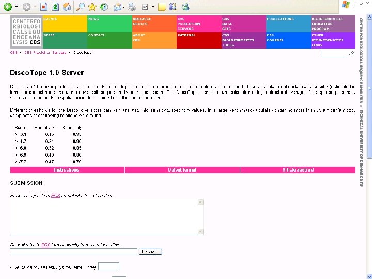The width and height of the screenshot is (372, 279).
Task: Go to the Home page icon
Action: pos(67,7)
